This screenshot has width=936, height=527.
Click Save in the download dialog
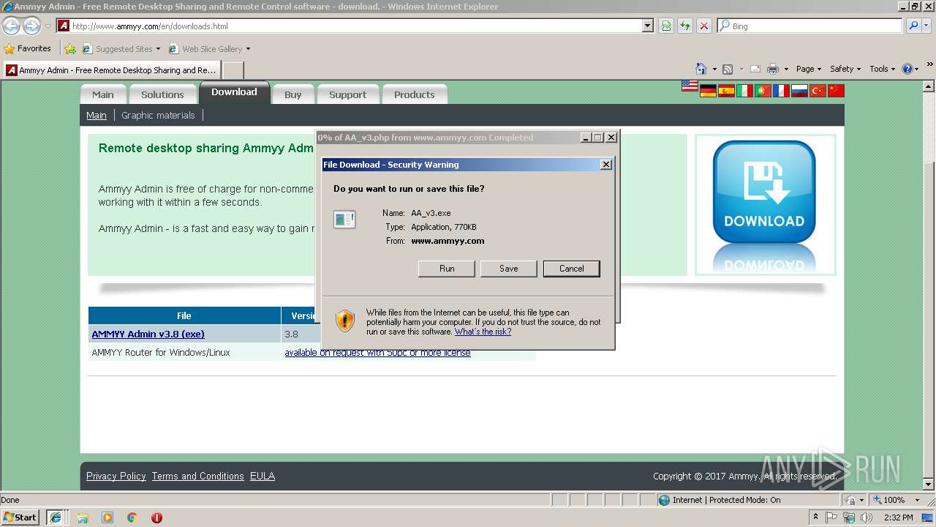point(509,269)
